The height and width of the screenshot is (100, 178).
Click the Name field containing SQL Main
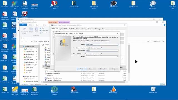(x=102, y=44)
